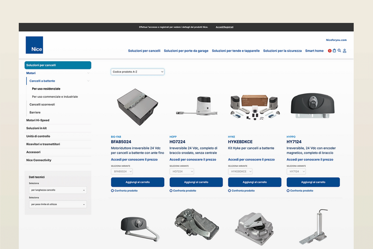Click the red cart count badge

(x=329, y=51)
